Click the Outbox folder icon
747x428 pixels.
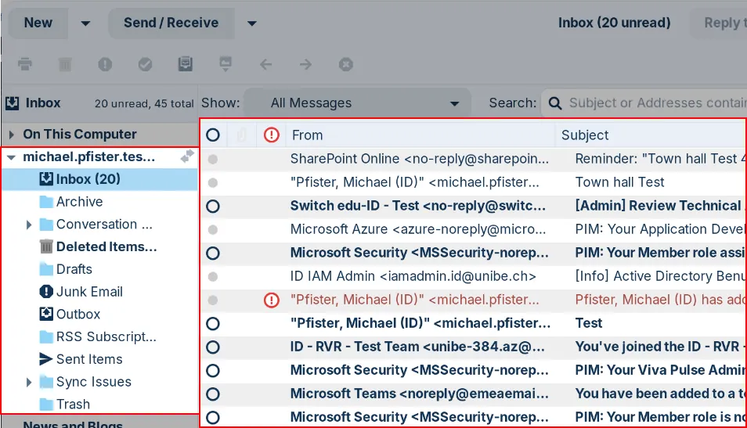[x=46, y=314]
